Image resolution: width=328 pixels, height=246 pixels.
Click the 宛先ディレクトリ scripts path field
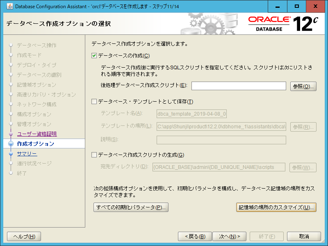(x=219, y=167)
